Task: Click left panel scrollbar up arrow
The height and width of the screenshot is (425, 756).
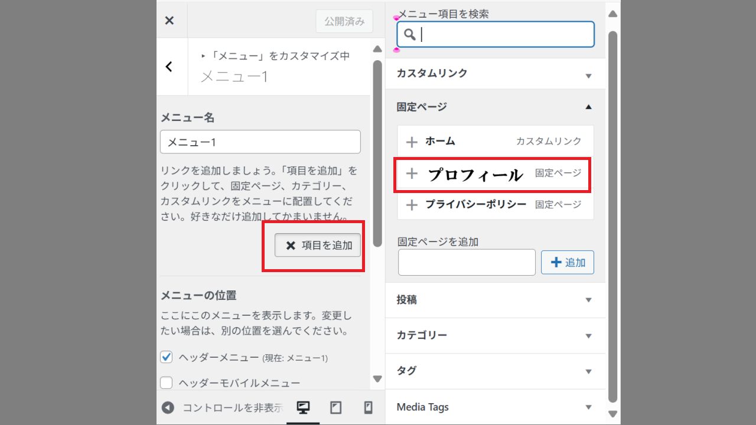Action: pos(377,49)
